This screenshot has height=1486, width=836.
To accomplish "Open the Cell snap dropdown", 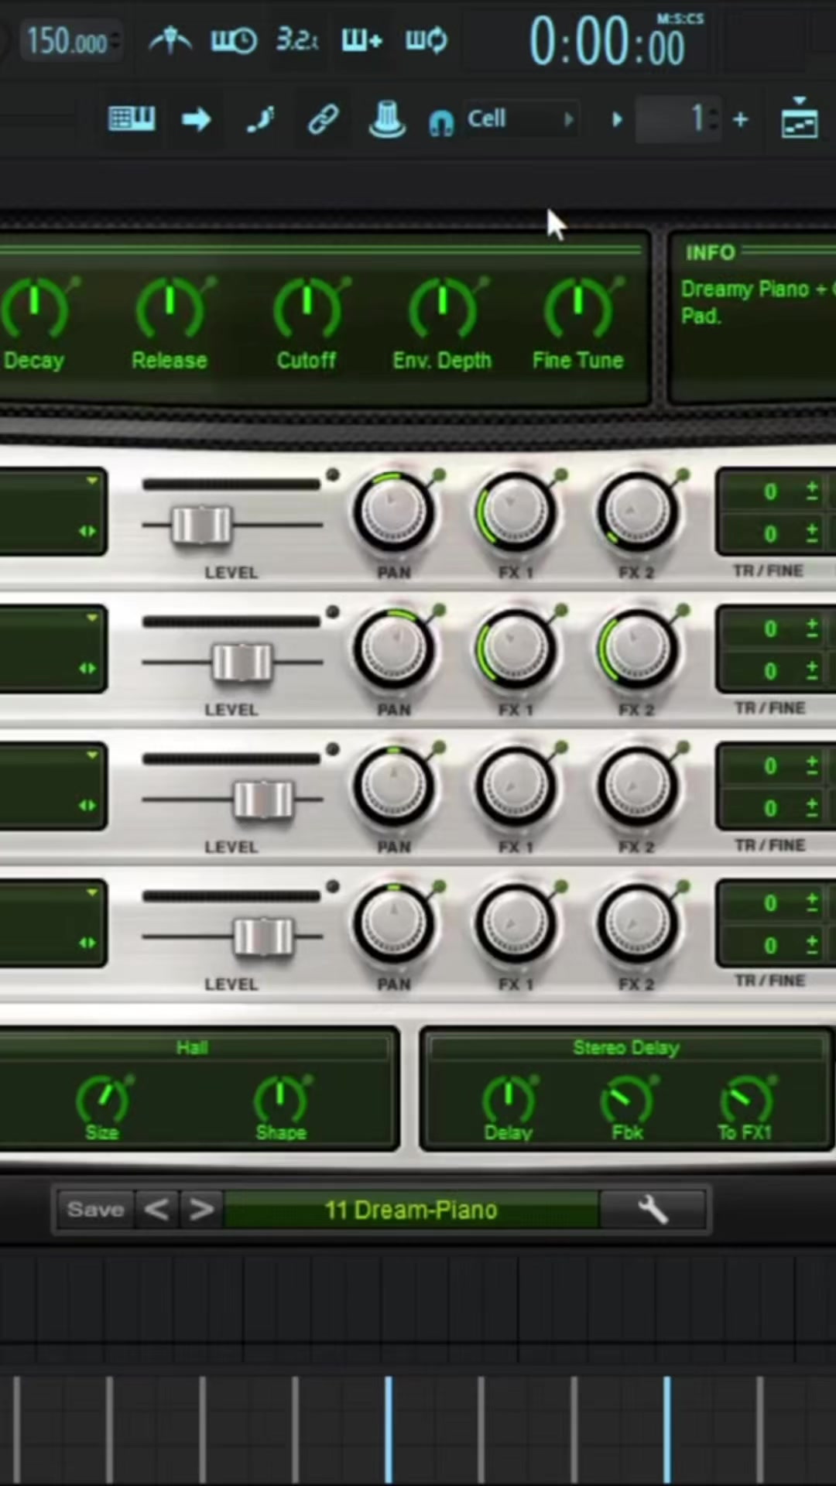I will pyautogui.click(x=521, y=119).
